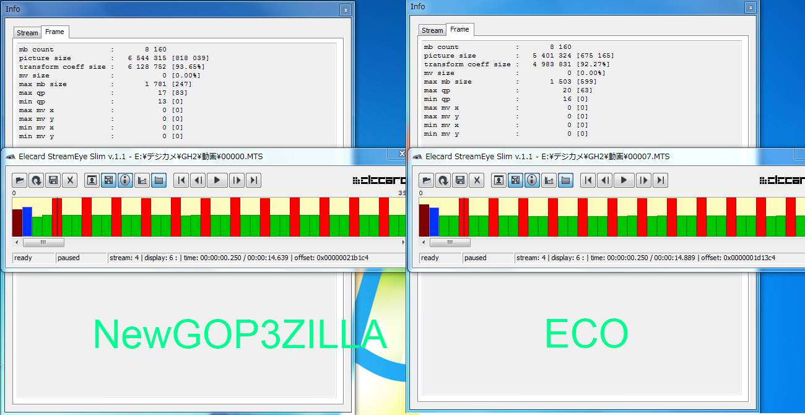Toggle the highlighted folder button in 00007.MTS toolbar
The height and width of the screenshot is (415, 805).
click(565, 180)
